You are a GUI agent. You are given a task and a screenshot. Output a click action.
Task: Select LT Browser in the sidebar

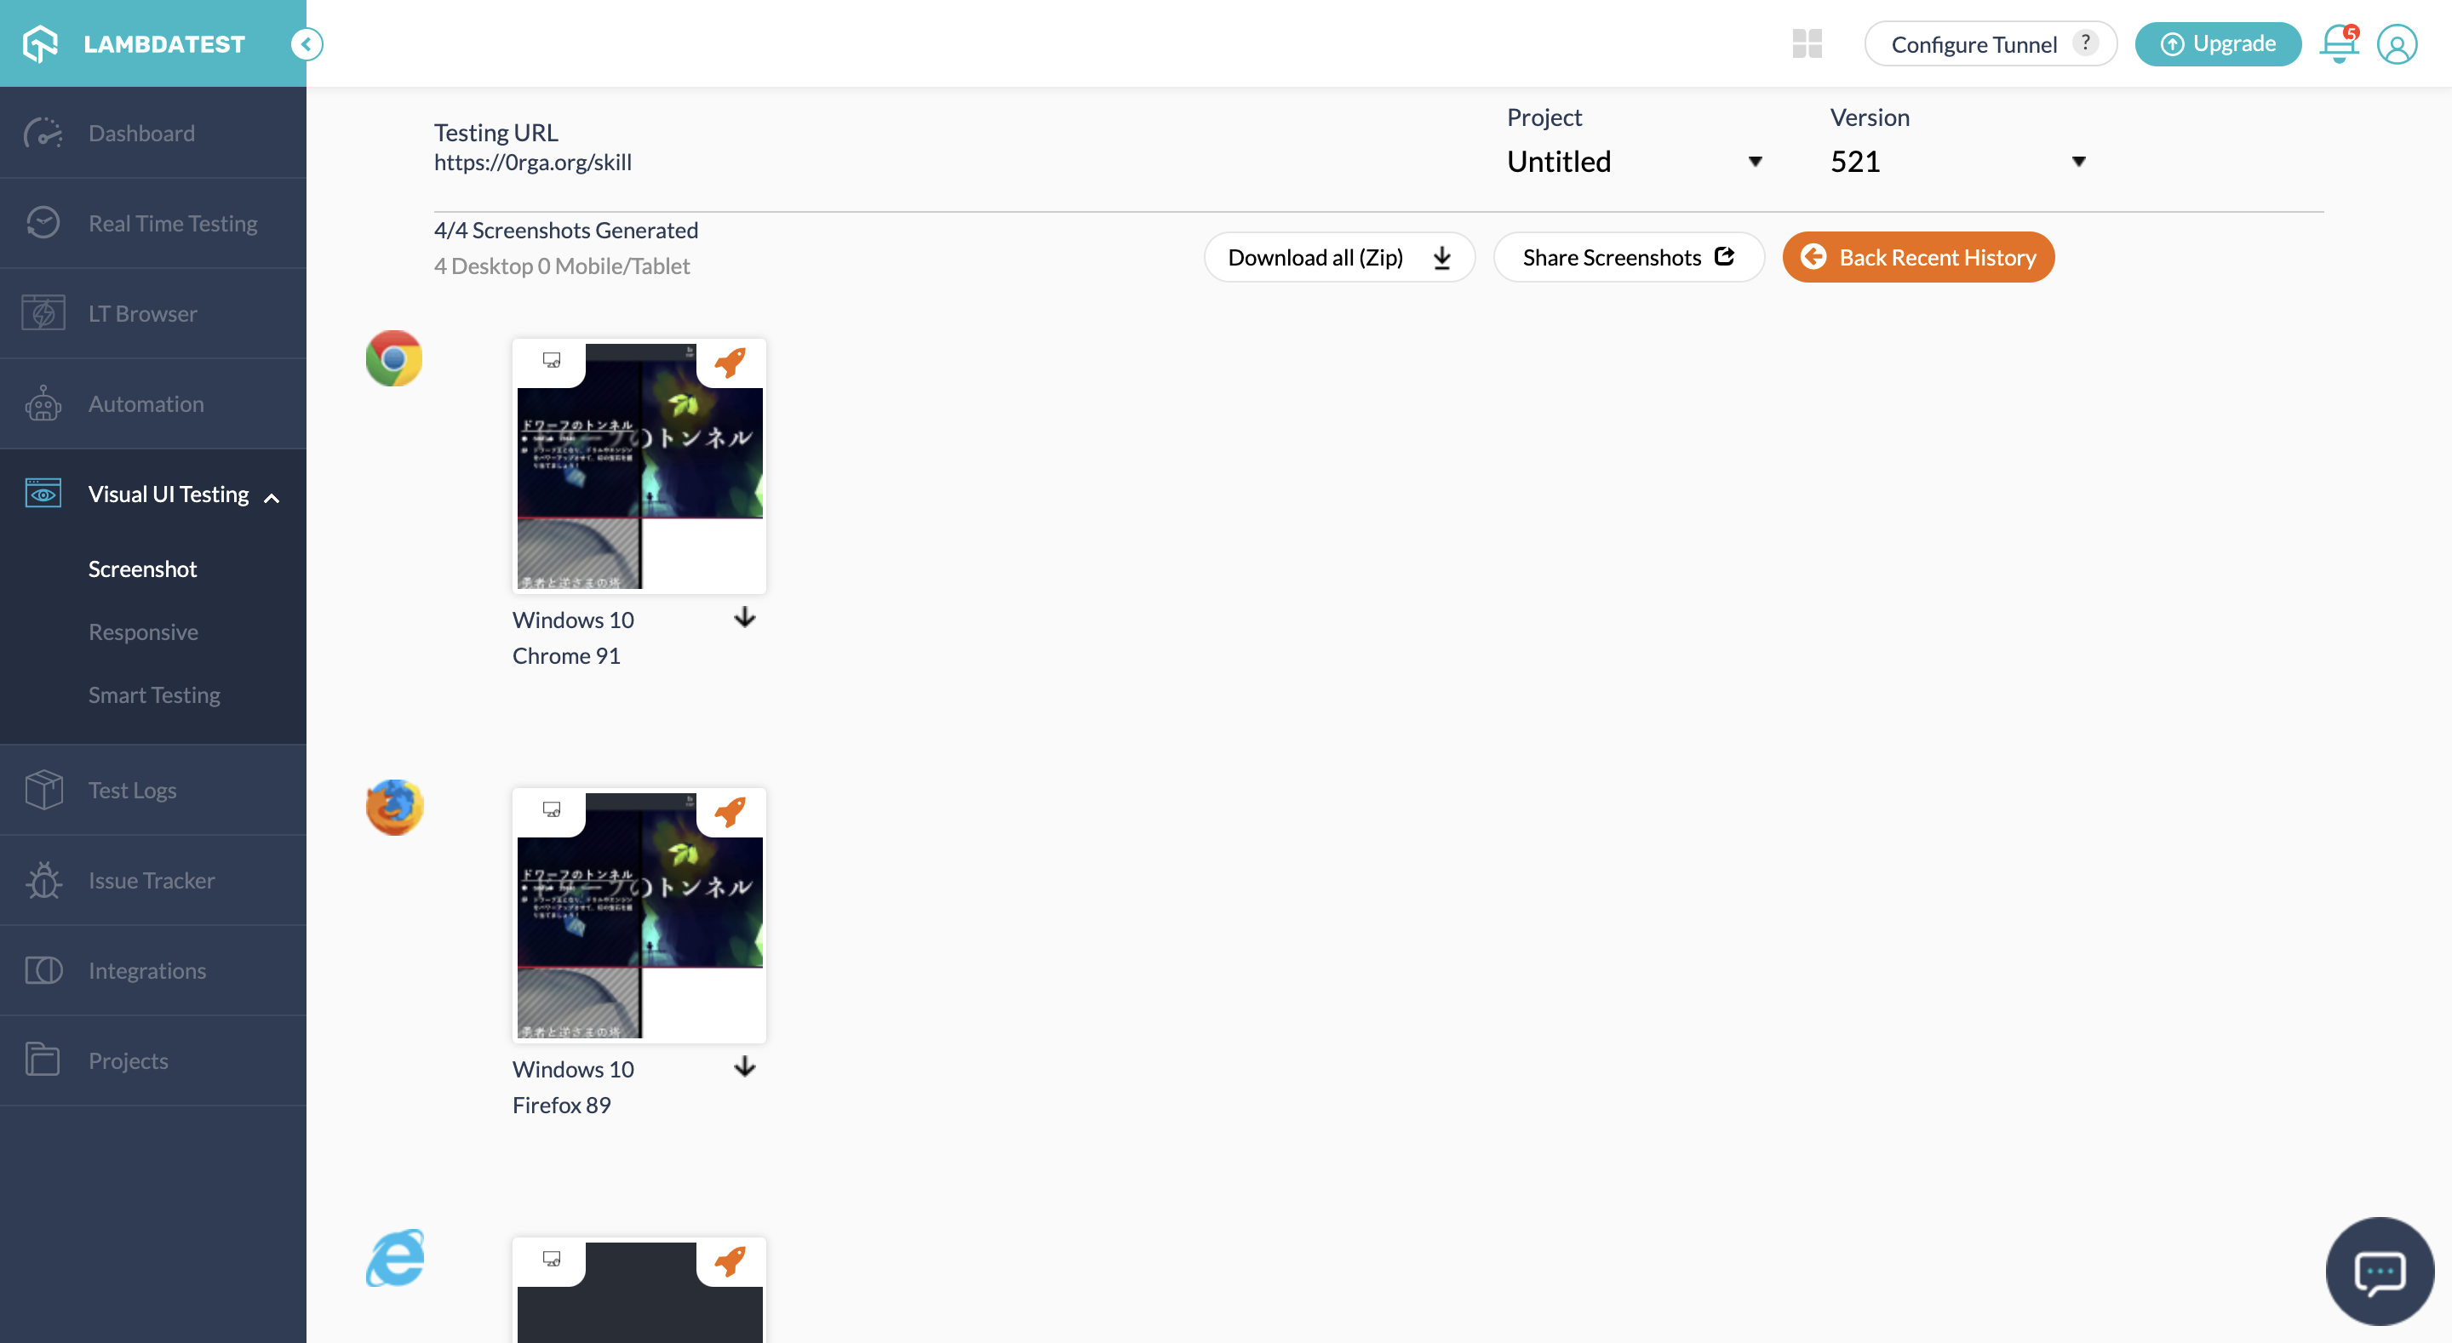[x=153, y=313]
